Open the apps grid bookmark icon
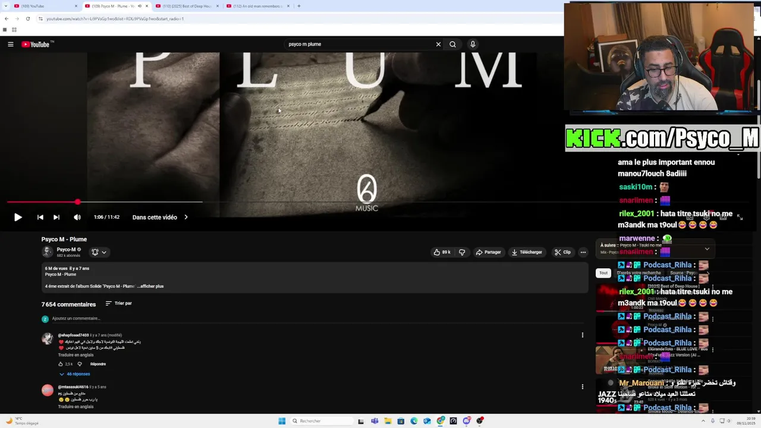 14,30
